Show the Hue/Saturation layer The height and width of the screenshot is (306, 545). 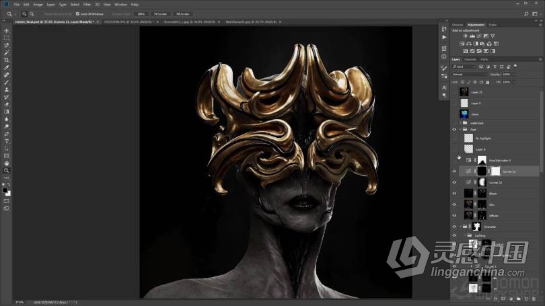click(454, 161)
